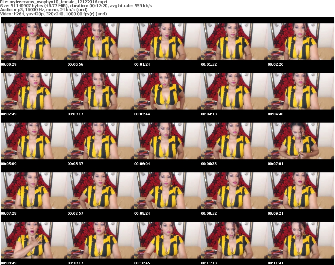Click the Size and duration info line
Viewport: 335px width, 265px height.
[76, 6]
